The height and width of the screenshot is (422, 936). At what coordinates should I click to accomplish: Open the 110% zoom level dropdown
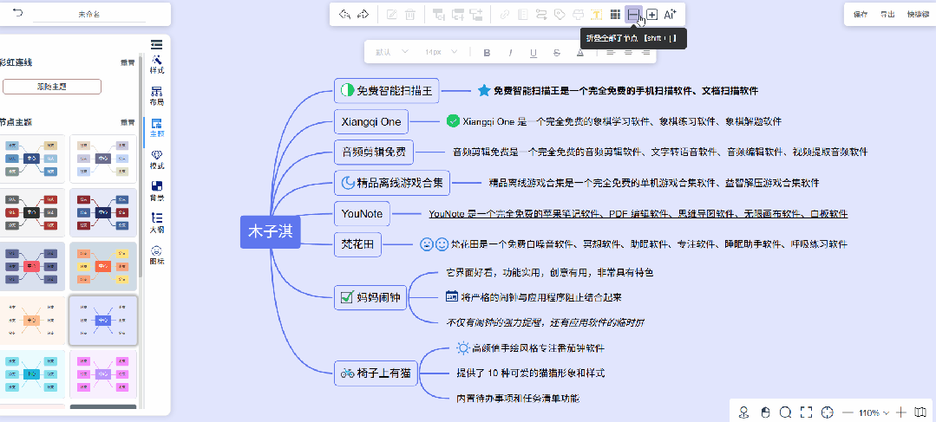[x=874, y=412]
